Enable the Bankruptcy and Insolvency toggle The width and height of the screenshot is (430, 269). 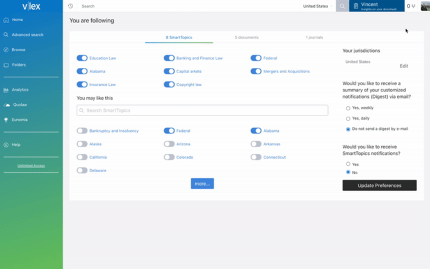click(x=82, y=131)
